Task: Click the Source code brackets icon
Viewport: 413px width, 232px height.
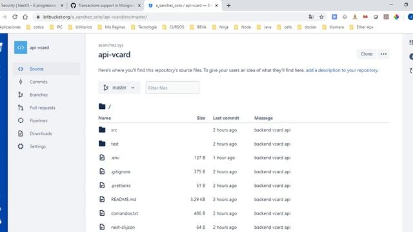Action: pyautogui.click(x=21, y=69)
